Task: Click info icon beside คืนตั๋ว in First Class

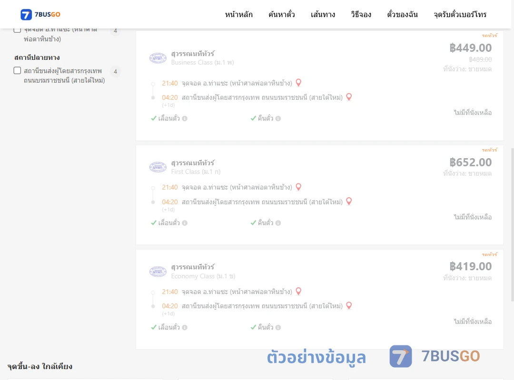Action: [278, 223]
